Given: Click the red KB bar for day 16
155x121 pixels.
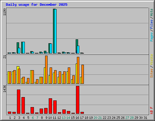Looking at the screenshot, I should click(77, 100).
